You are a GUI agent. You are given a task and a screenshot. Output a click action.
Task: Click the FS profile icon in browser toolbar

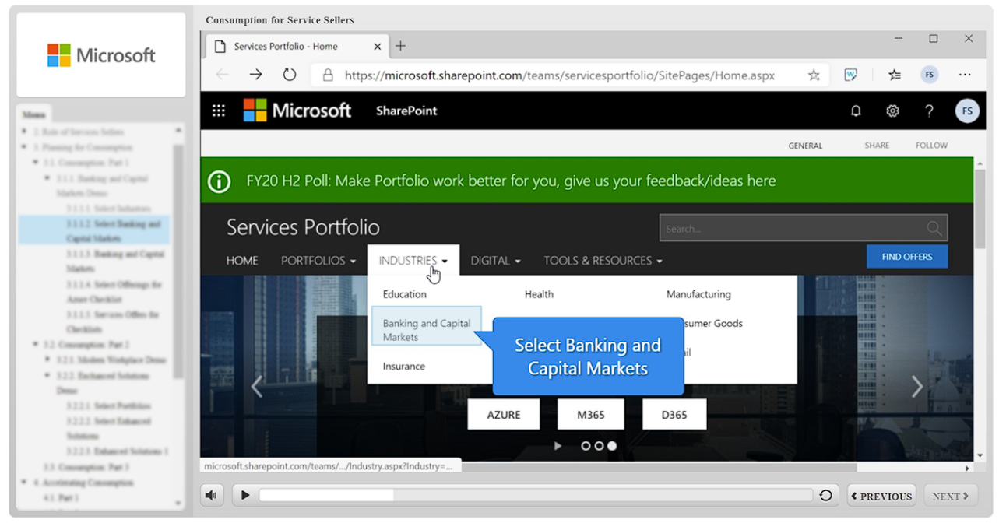point(929,75)
